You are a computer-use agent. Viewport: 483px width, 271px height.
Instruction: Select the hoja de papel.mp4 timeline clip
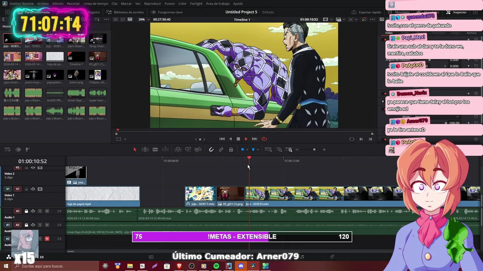coord(103,197)
